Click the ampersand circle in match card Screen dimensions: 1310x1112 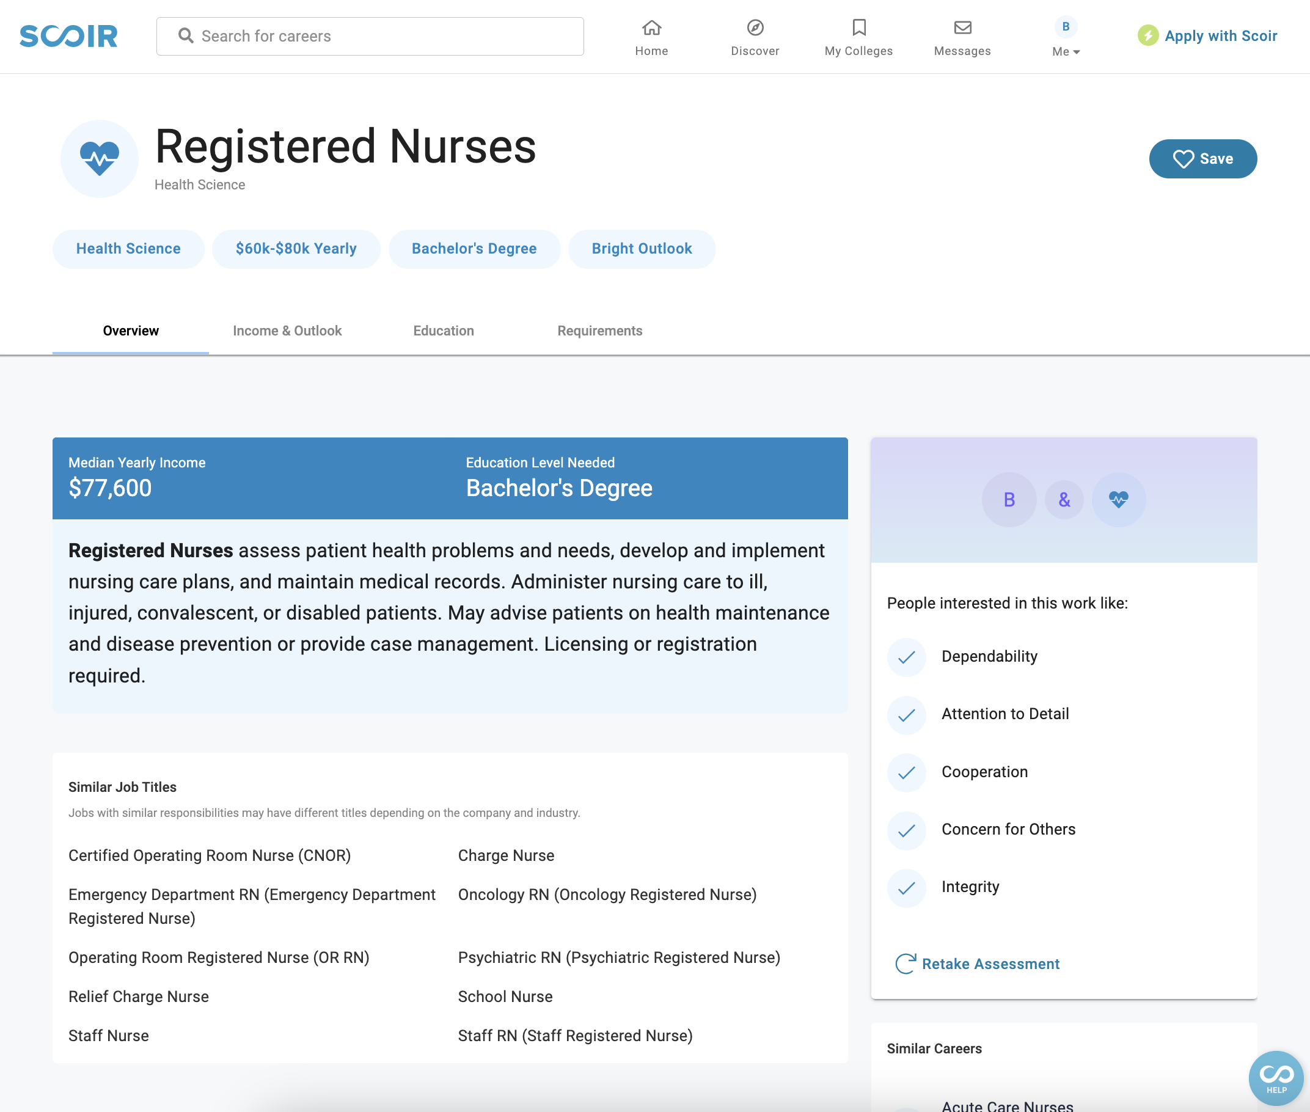(x=1064, y=500)
